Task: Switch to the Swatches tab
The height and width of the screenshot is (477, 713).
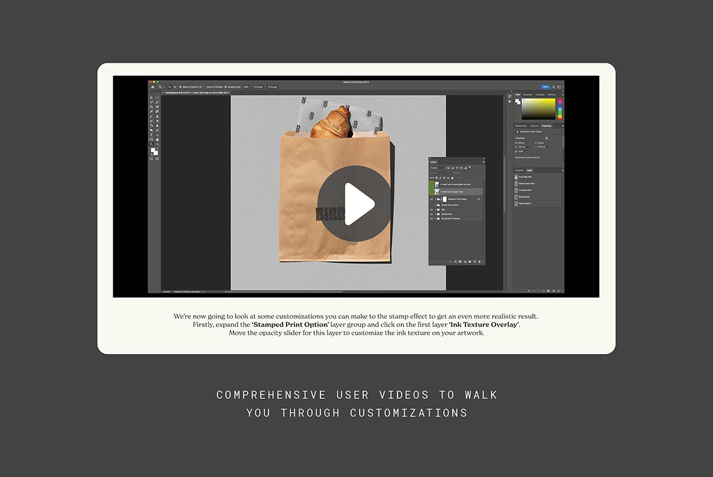Action: tap(528, 95)
